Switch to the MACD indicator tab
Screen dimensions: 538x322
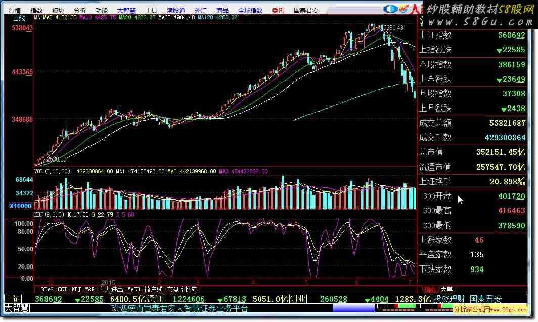point(133,290)
